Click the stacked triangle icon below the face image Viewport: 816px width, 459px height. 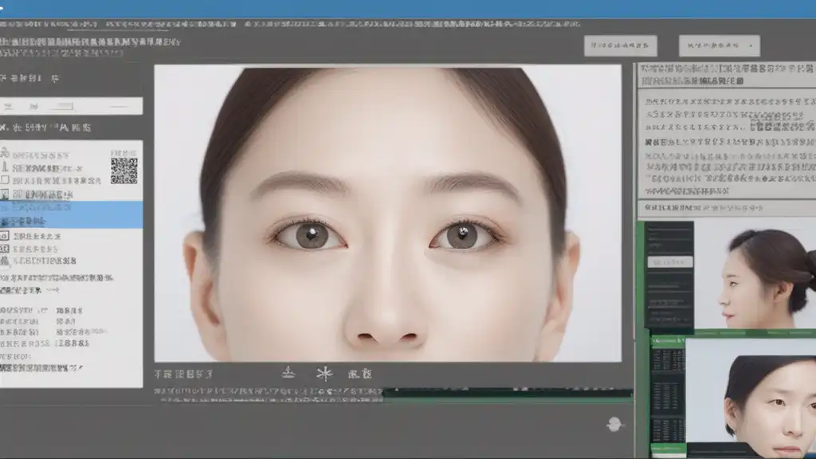[288, 372]
